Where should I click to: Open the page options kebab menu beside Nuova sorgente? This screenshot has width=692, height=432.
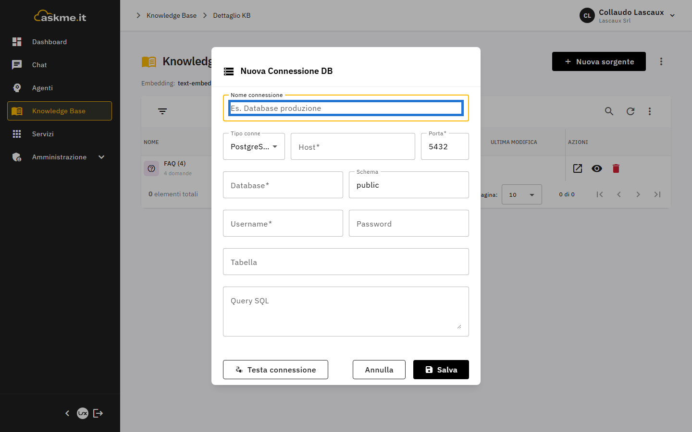[661, 61]
